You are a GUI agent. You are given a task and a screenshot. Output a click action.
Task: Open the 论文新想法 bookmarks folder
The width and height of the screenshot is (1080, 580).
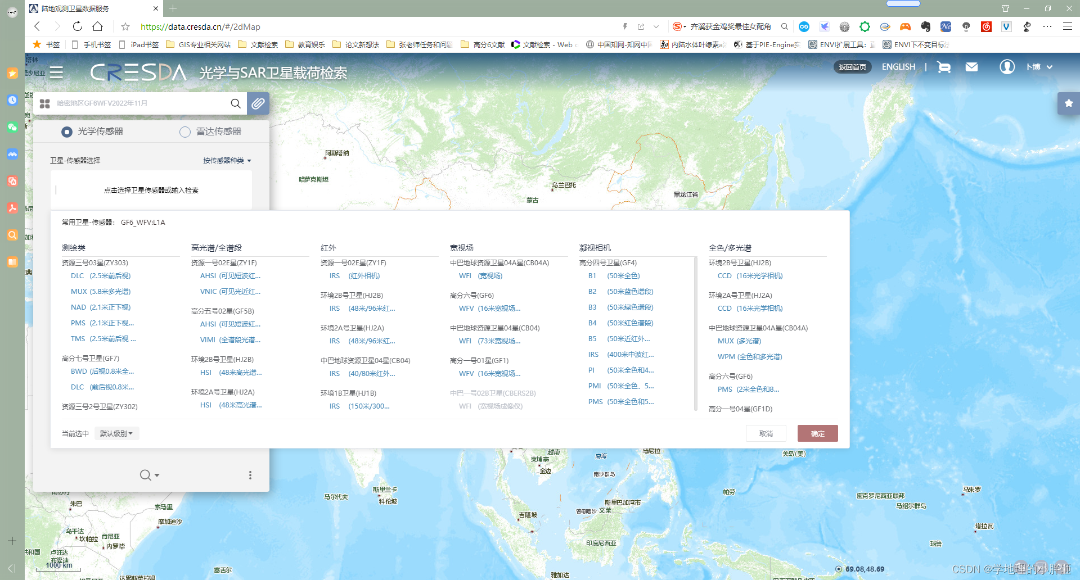click(356, 44)
